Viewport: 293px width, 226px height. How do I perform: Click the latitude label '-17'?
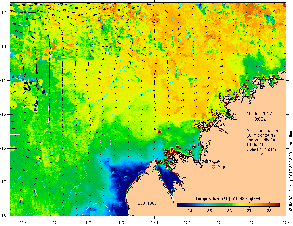[4, 182]
